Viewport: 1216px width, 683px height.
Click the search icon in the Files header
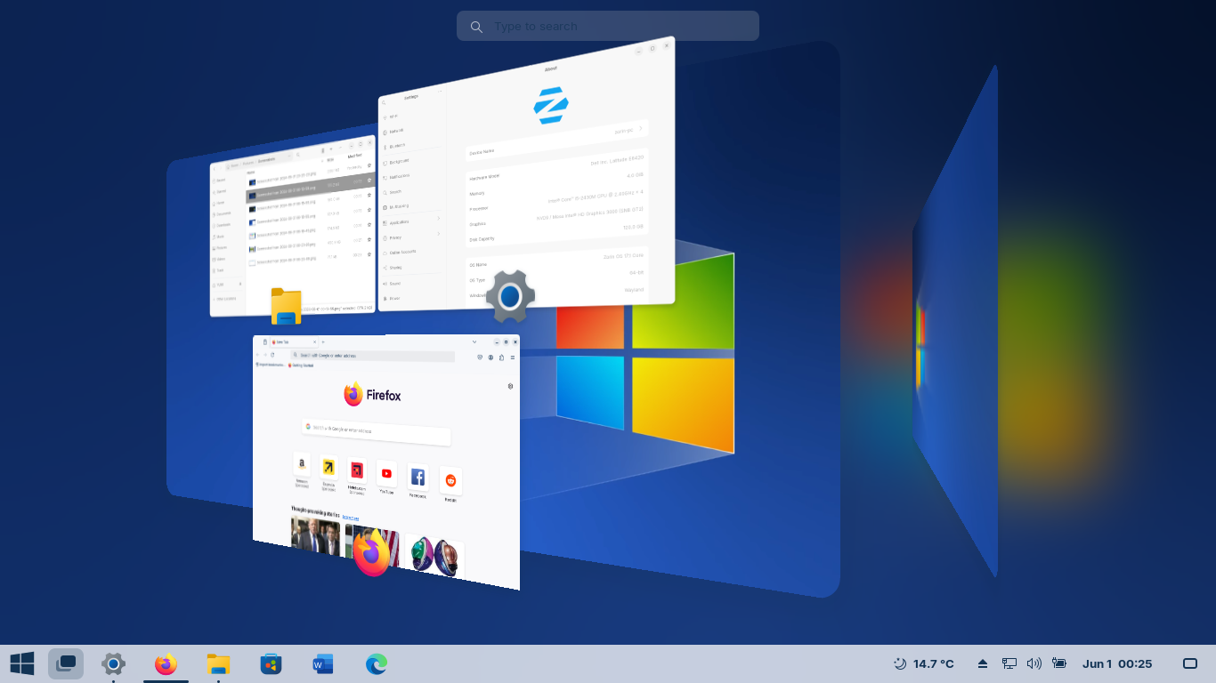click(298, 155)
